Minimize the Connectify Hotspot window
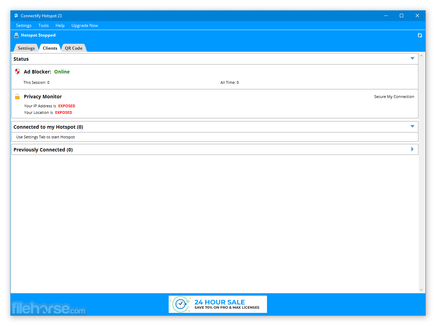Screen dimensions: 436x326 point(386,16)
